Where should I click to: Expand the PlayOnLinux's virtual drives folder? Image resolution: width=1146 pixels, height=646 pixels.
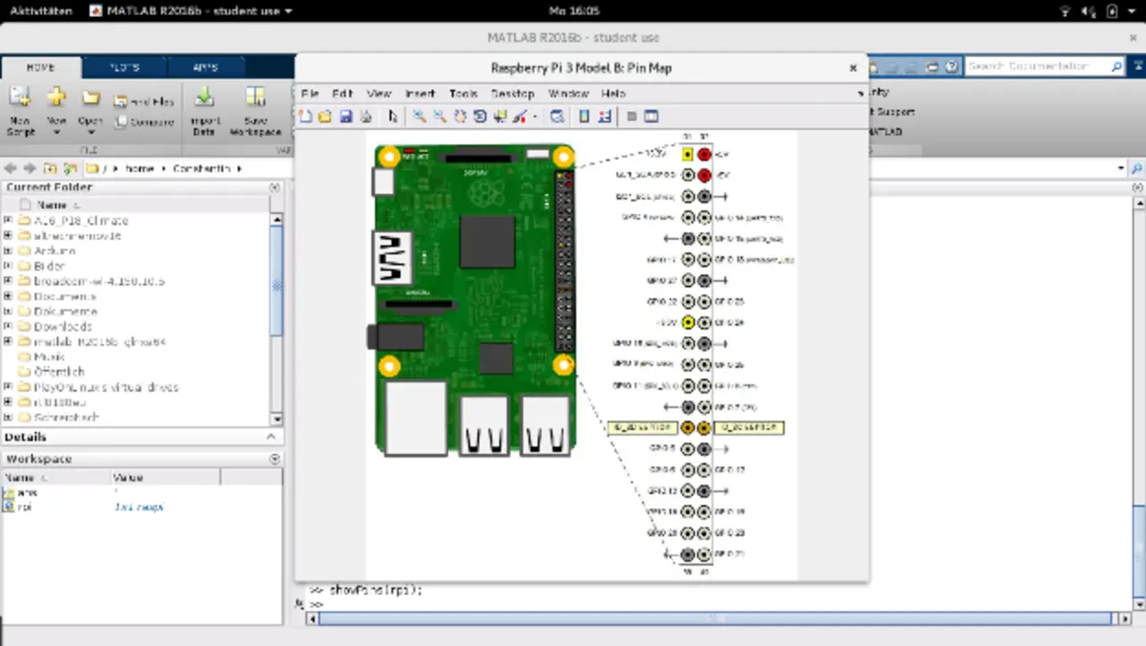8,387
